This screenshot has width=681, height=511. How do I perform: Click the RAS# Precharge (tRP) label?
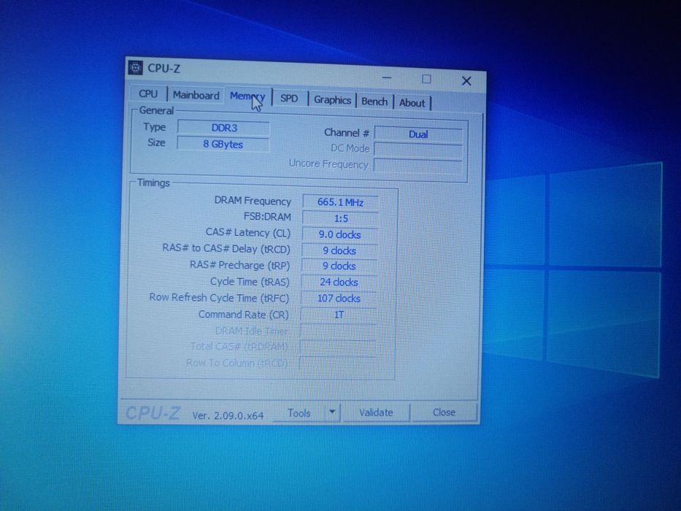(239, 265)
